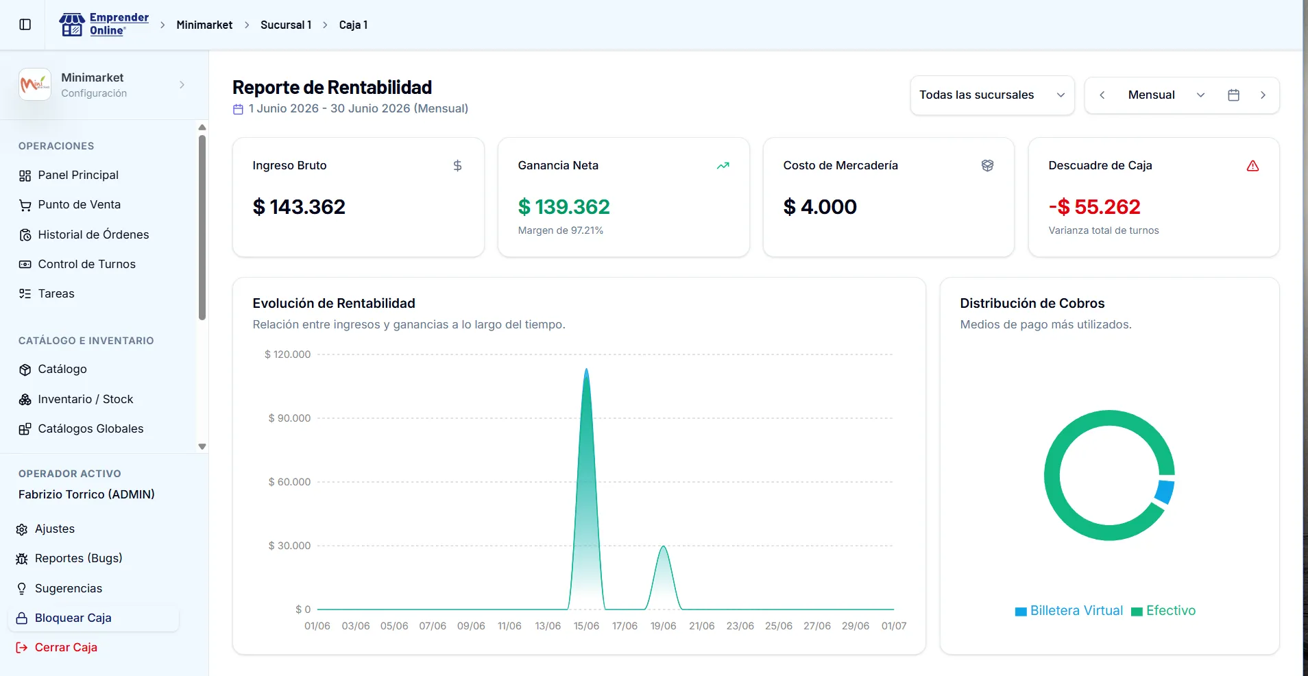Click the 15/06 peak in the chart

pyautogui.click(x=586, y=371)
